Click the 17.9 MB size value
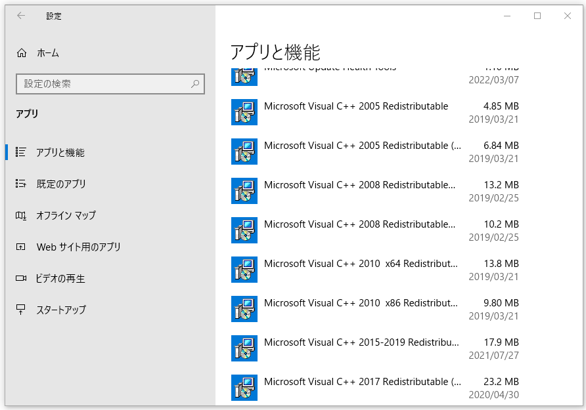The width and height of the screenshot is (586, 410). pyautogui.click(x=501, y=342)
